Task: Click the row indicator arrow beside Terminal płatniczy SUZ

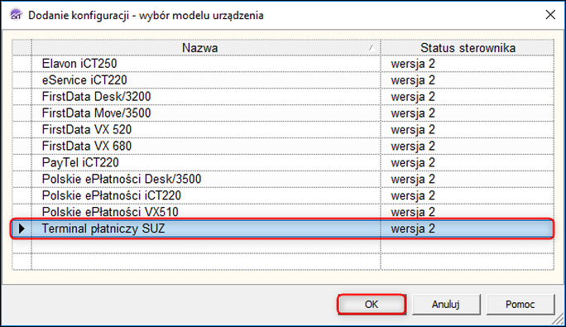Action: 22,228
